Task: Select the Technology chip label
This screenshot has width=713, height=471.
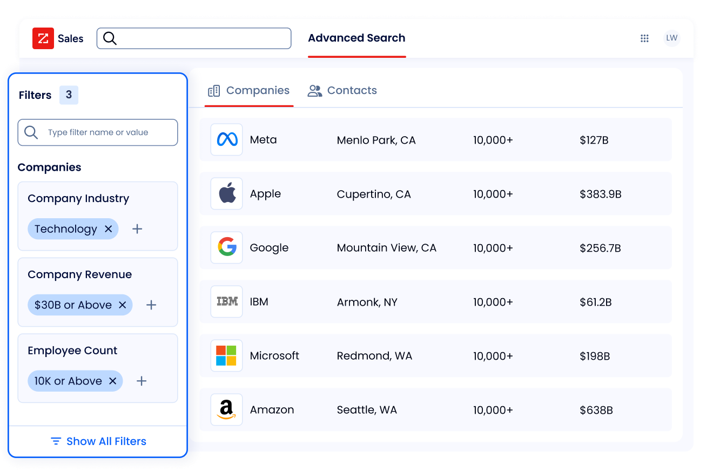Action: pyautogui.click(x=66, y=229)
